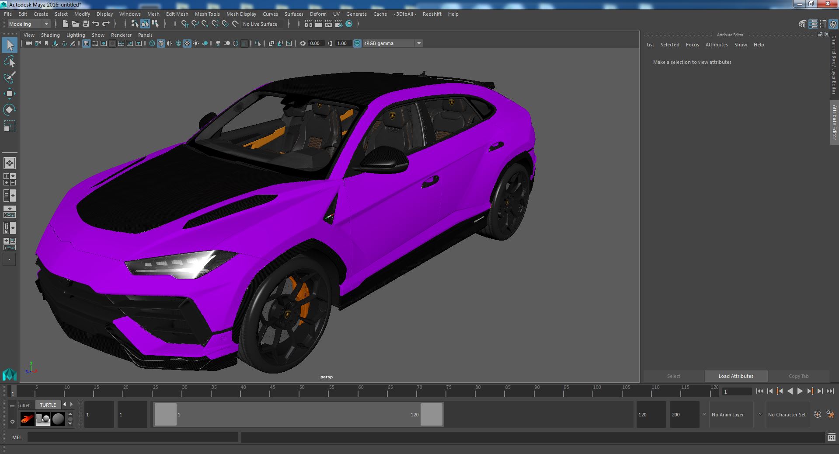Start IPR render with the IPR icon
The height and width of the screenshot is (454, 839).
point(329,24)
